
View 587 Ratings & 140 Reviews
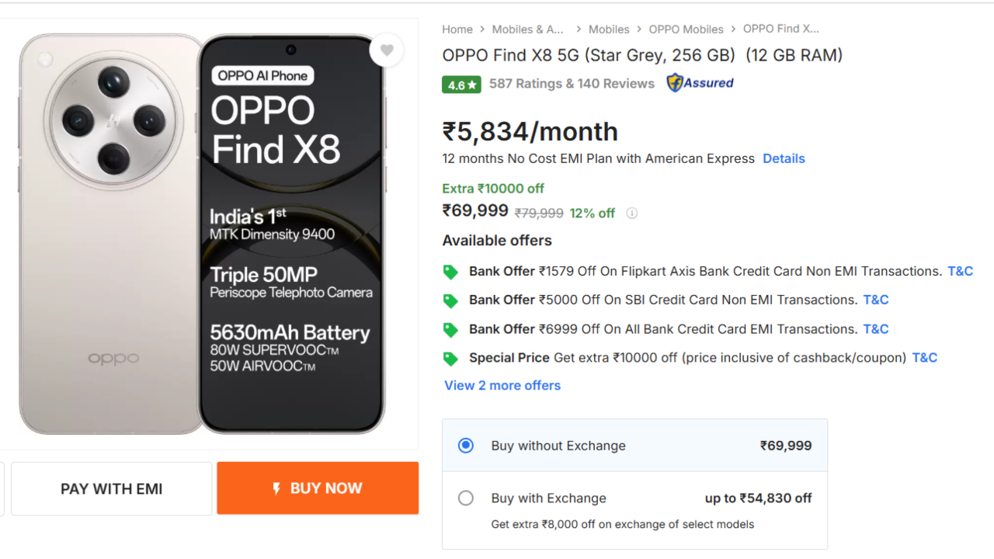pyautogui.click(x=572, y=84)
